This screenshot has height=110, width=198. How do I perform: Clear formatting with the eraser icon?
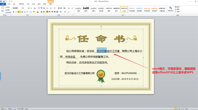pos(39,8)
